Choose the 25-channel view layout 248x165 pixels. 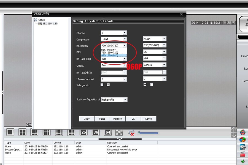coord(83,132)
